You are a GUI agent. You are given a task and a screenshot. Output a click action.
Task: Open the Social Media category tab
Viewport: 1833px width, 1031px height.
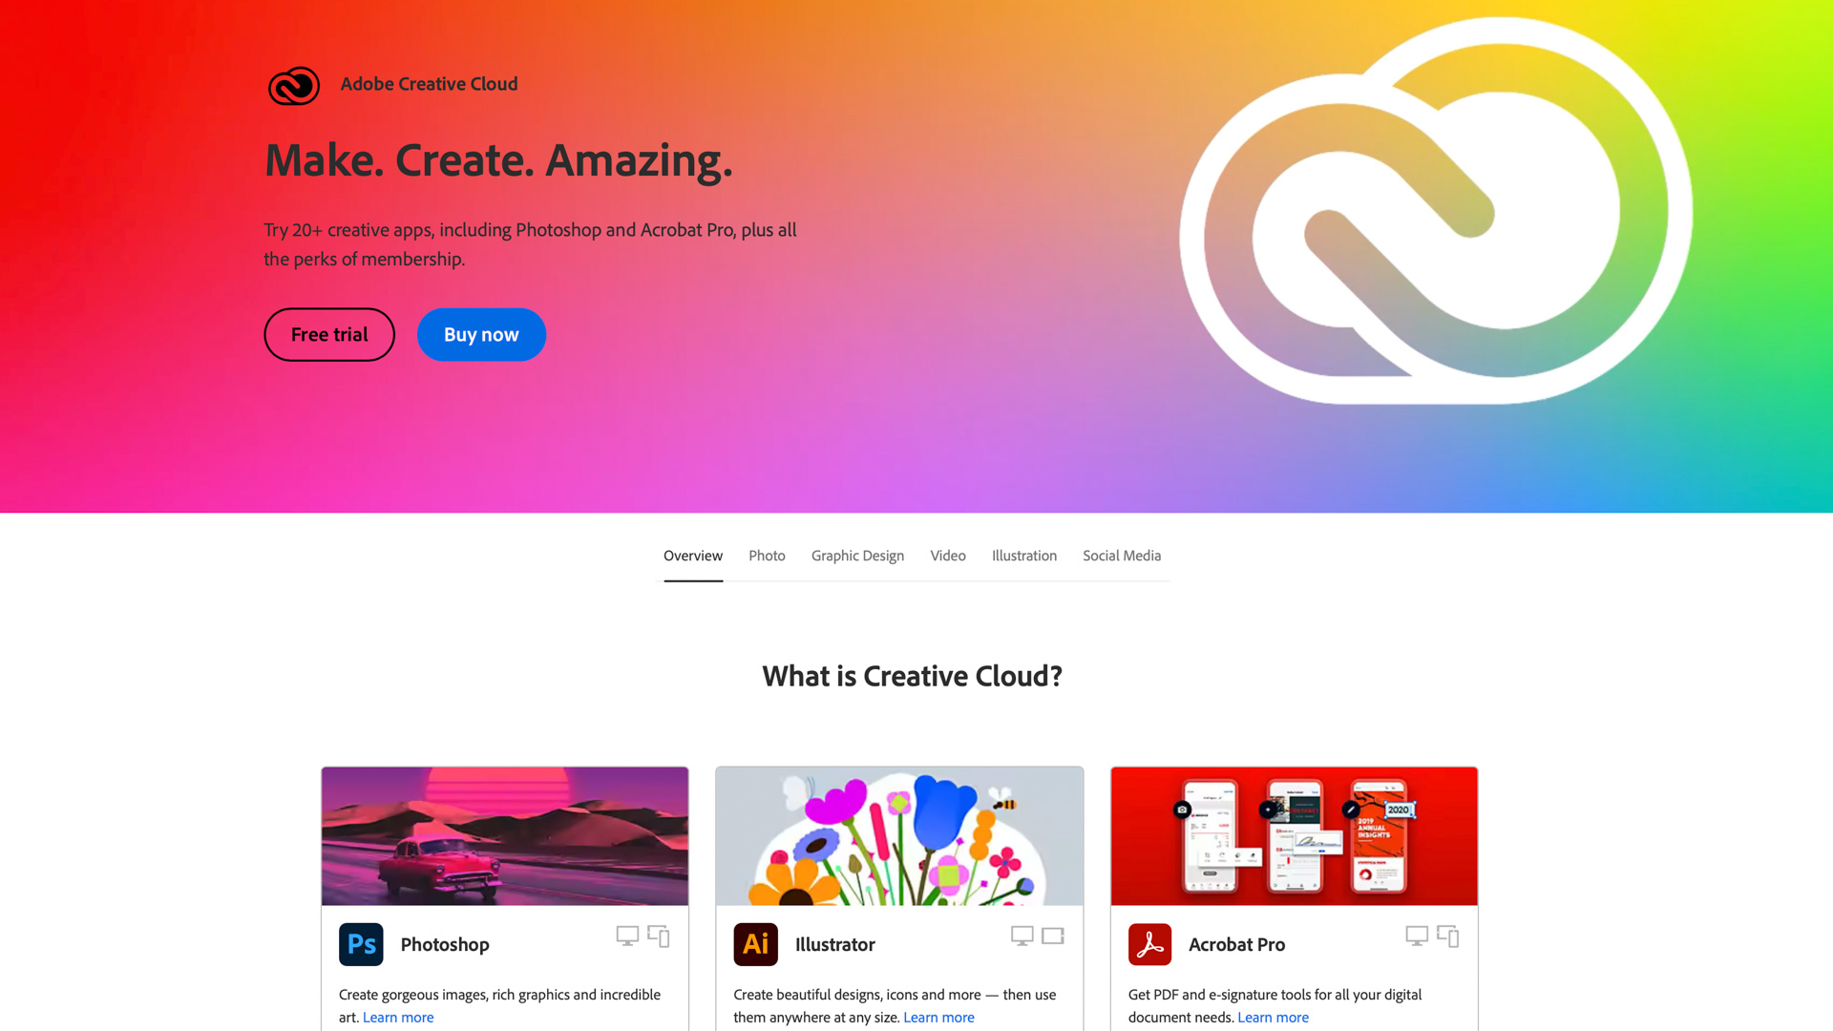point(1121,556)
